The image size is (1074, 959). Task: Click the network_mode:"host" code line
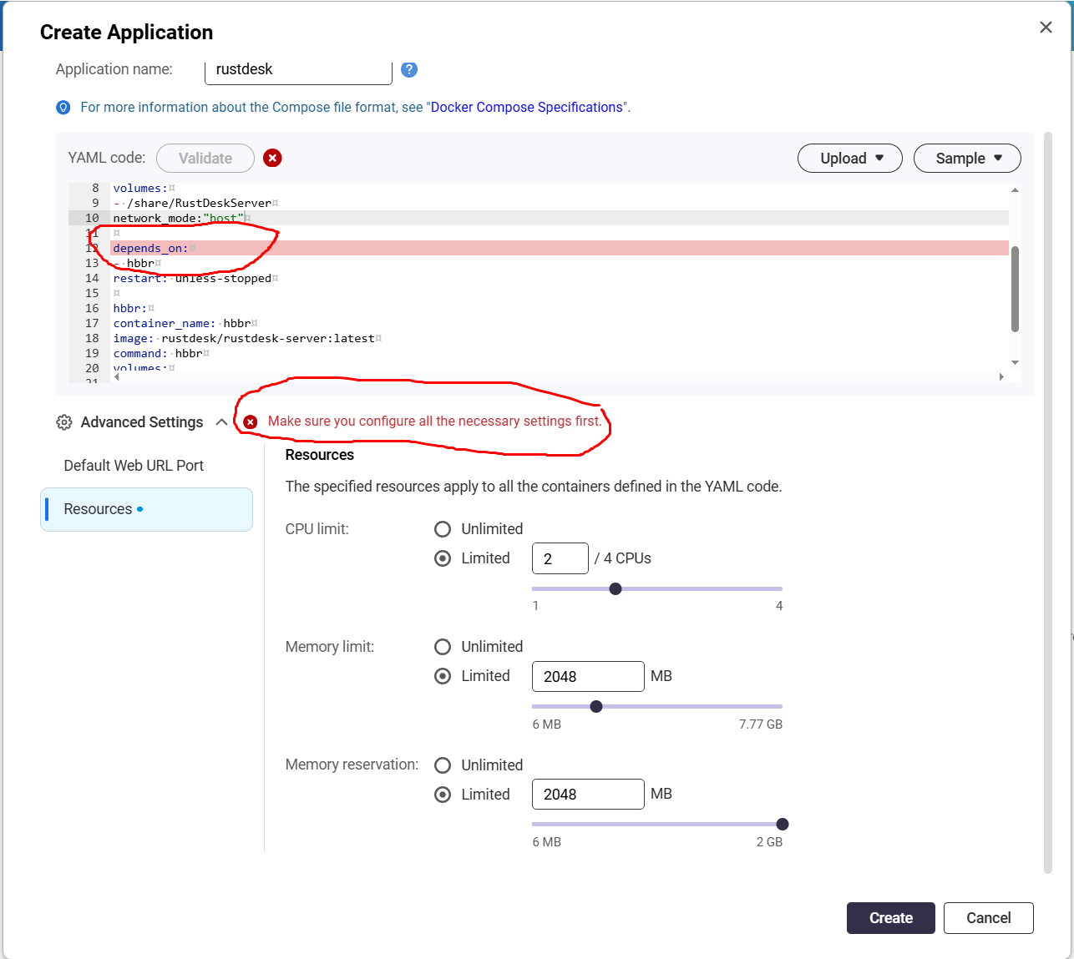click(x=559, y=218)
